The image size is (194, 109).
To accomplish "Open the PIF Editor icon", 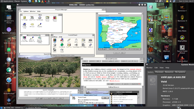I will 32,25.
